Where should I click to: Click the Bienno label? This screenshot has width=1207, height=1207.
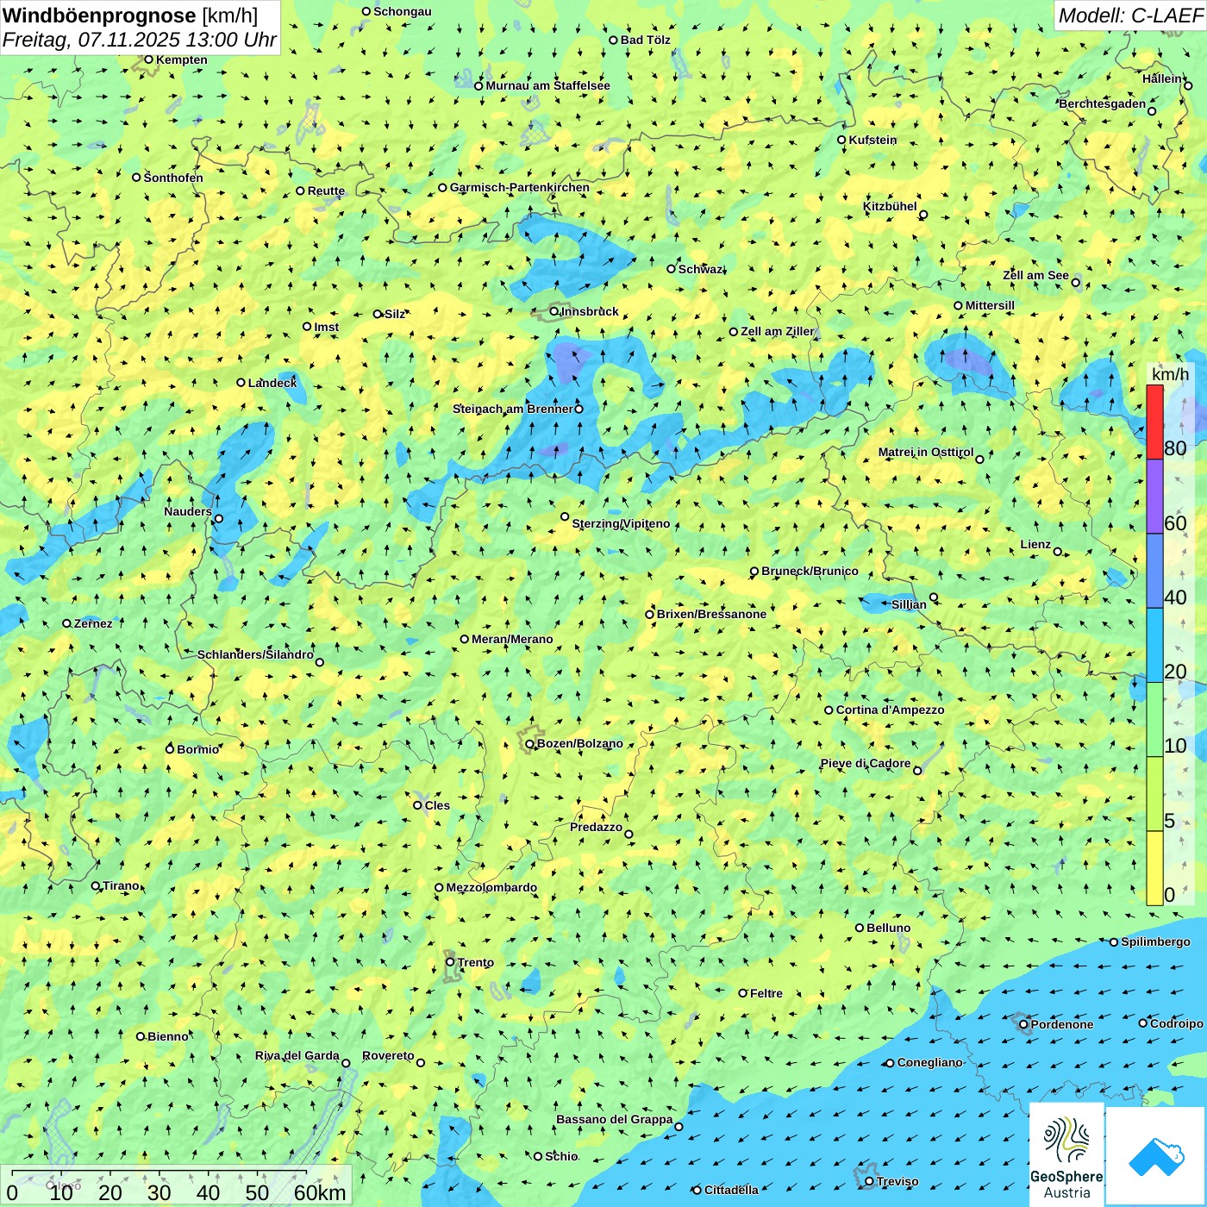pos(167,1036)
